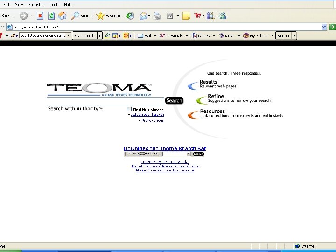
Task: Expand the Personals dropdown arrow
Action: 187,36
